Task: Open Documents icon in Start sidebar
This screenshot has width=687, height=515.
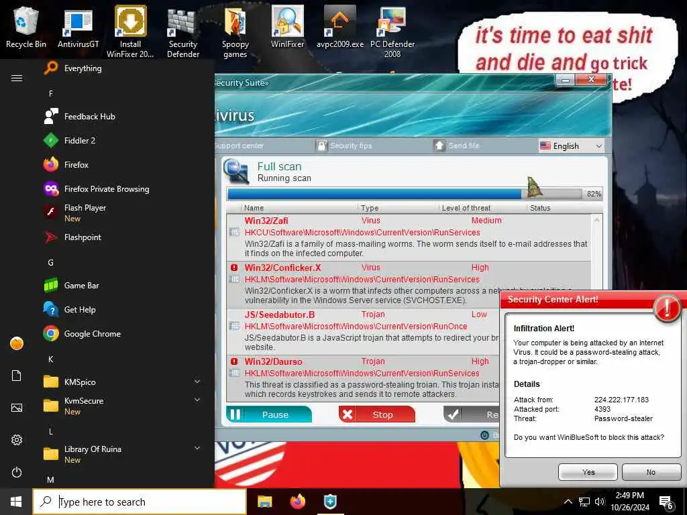Action: pos(17,376)
